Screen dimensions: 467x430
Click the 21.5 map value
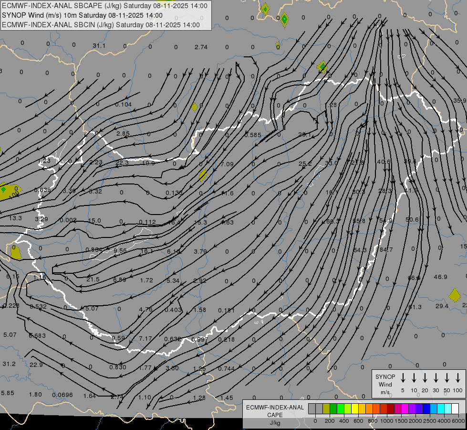pyautogui.click(x=93, y=279)
